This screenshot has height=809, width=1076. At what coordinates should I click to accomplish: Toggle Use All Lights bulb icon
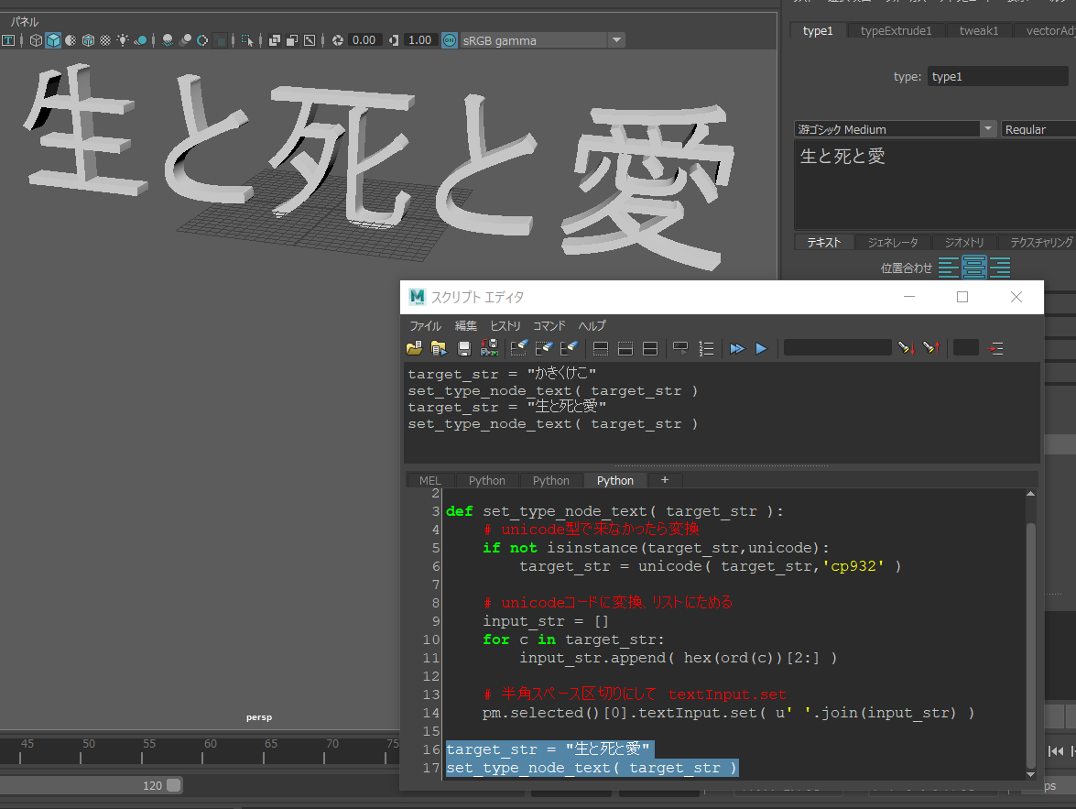[x=122, y=40]
